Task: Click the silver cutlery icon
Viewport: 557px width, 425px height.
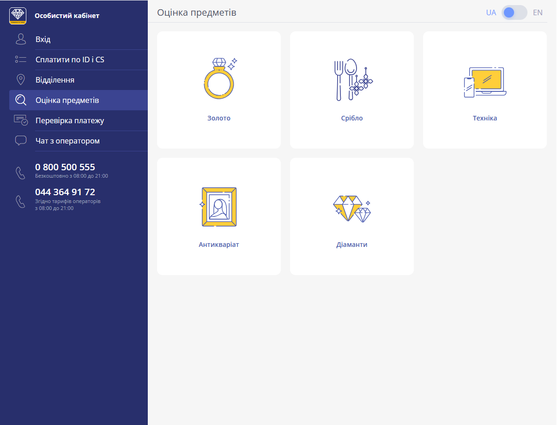Action: point(352,79)
